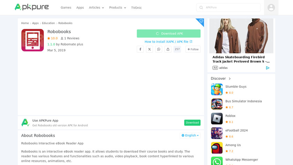Share on Facebook icon
293x165 pixels.
[140, 49]
